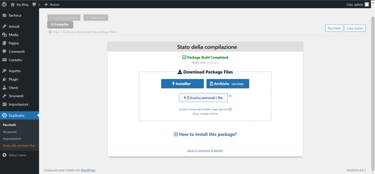375x174 pixels.
Task: Click the Crea nuovo button
Action: coord(355,28)
